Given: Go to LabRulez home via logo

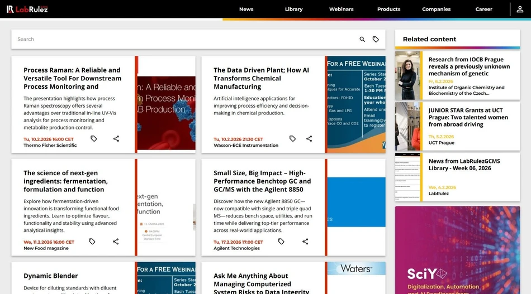Looking at the screenshot, I should (27, 9).
